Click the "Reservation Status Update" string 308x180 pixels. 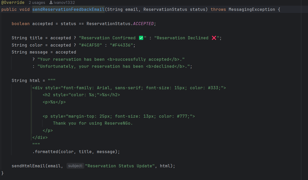(x=120, y=166)
